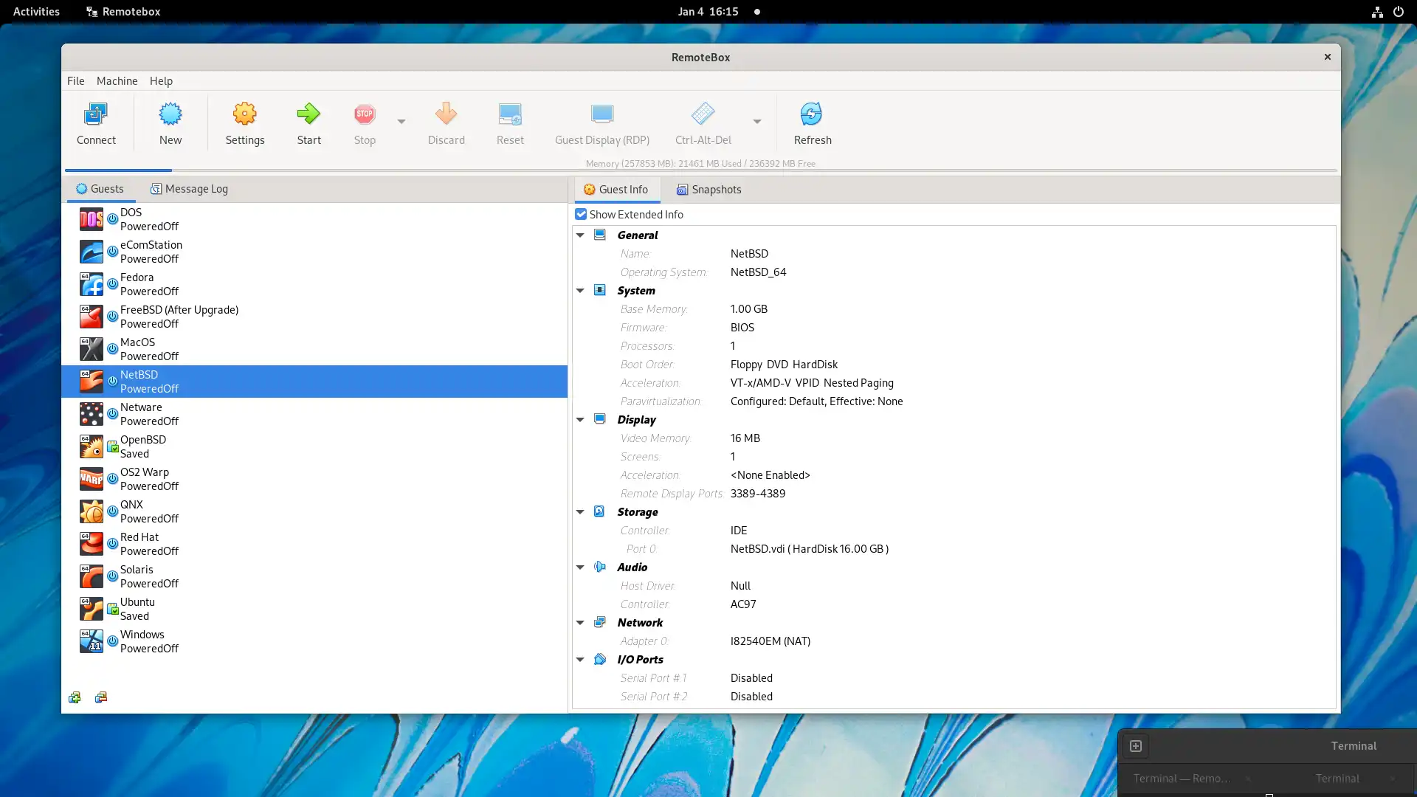Collapse the Display section expander
The height and width of the screenshot is (797, 1417).
tap(580, 419)
